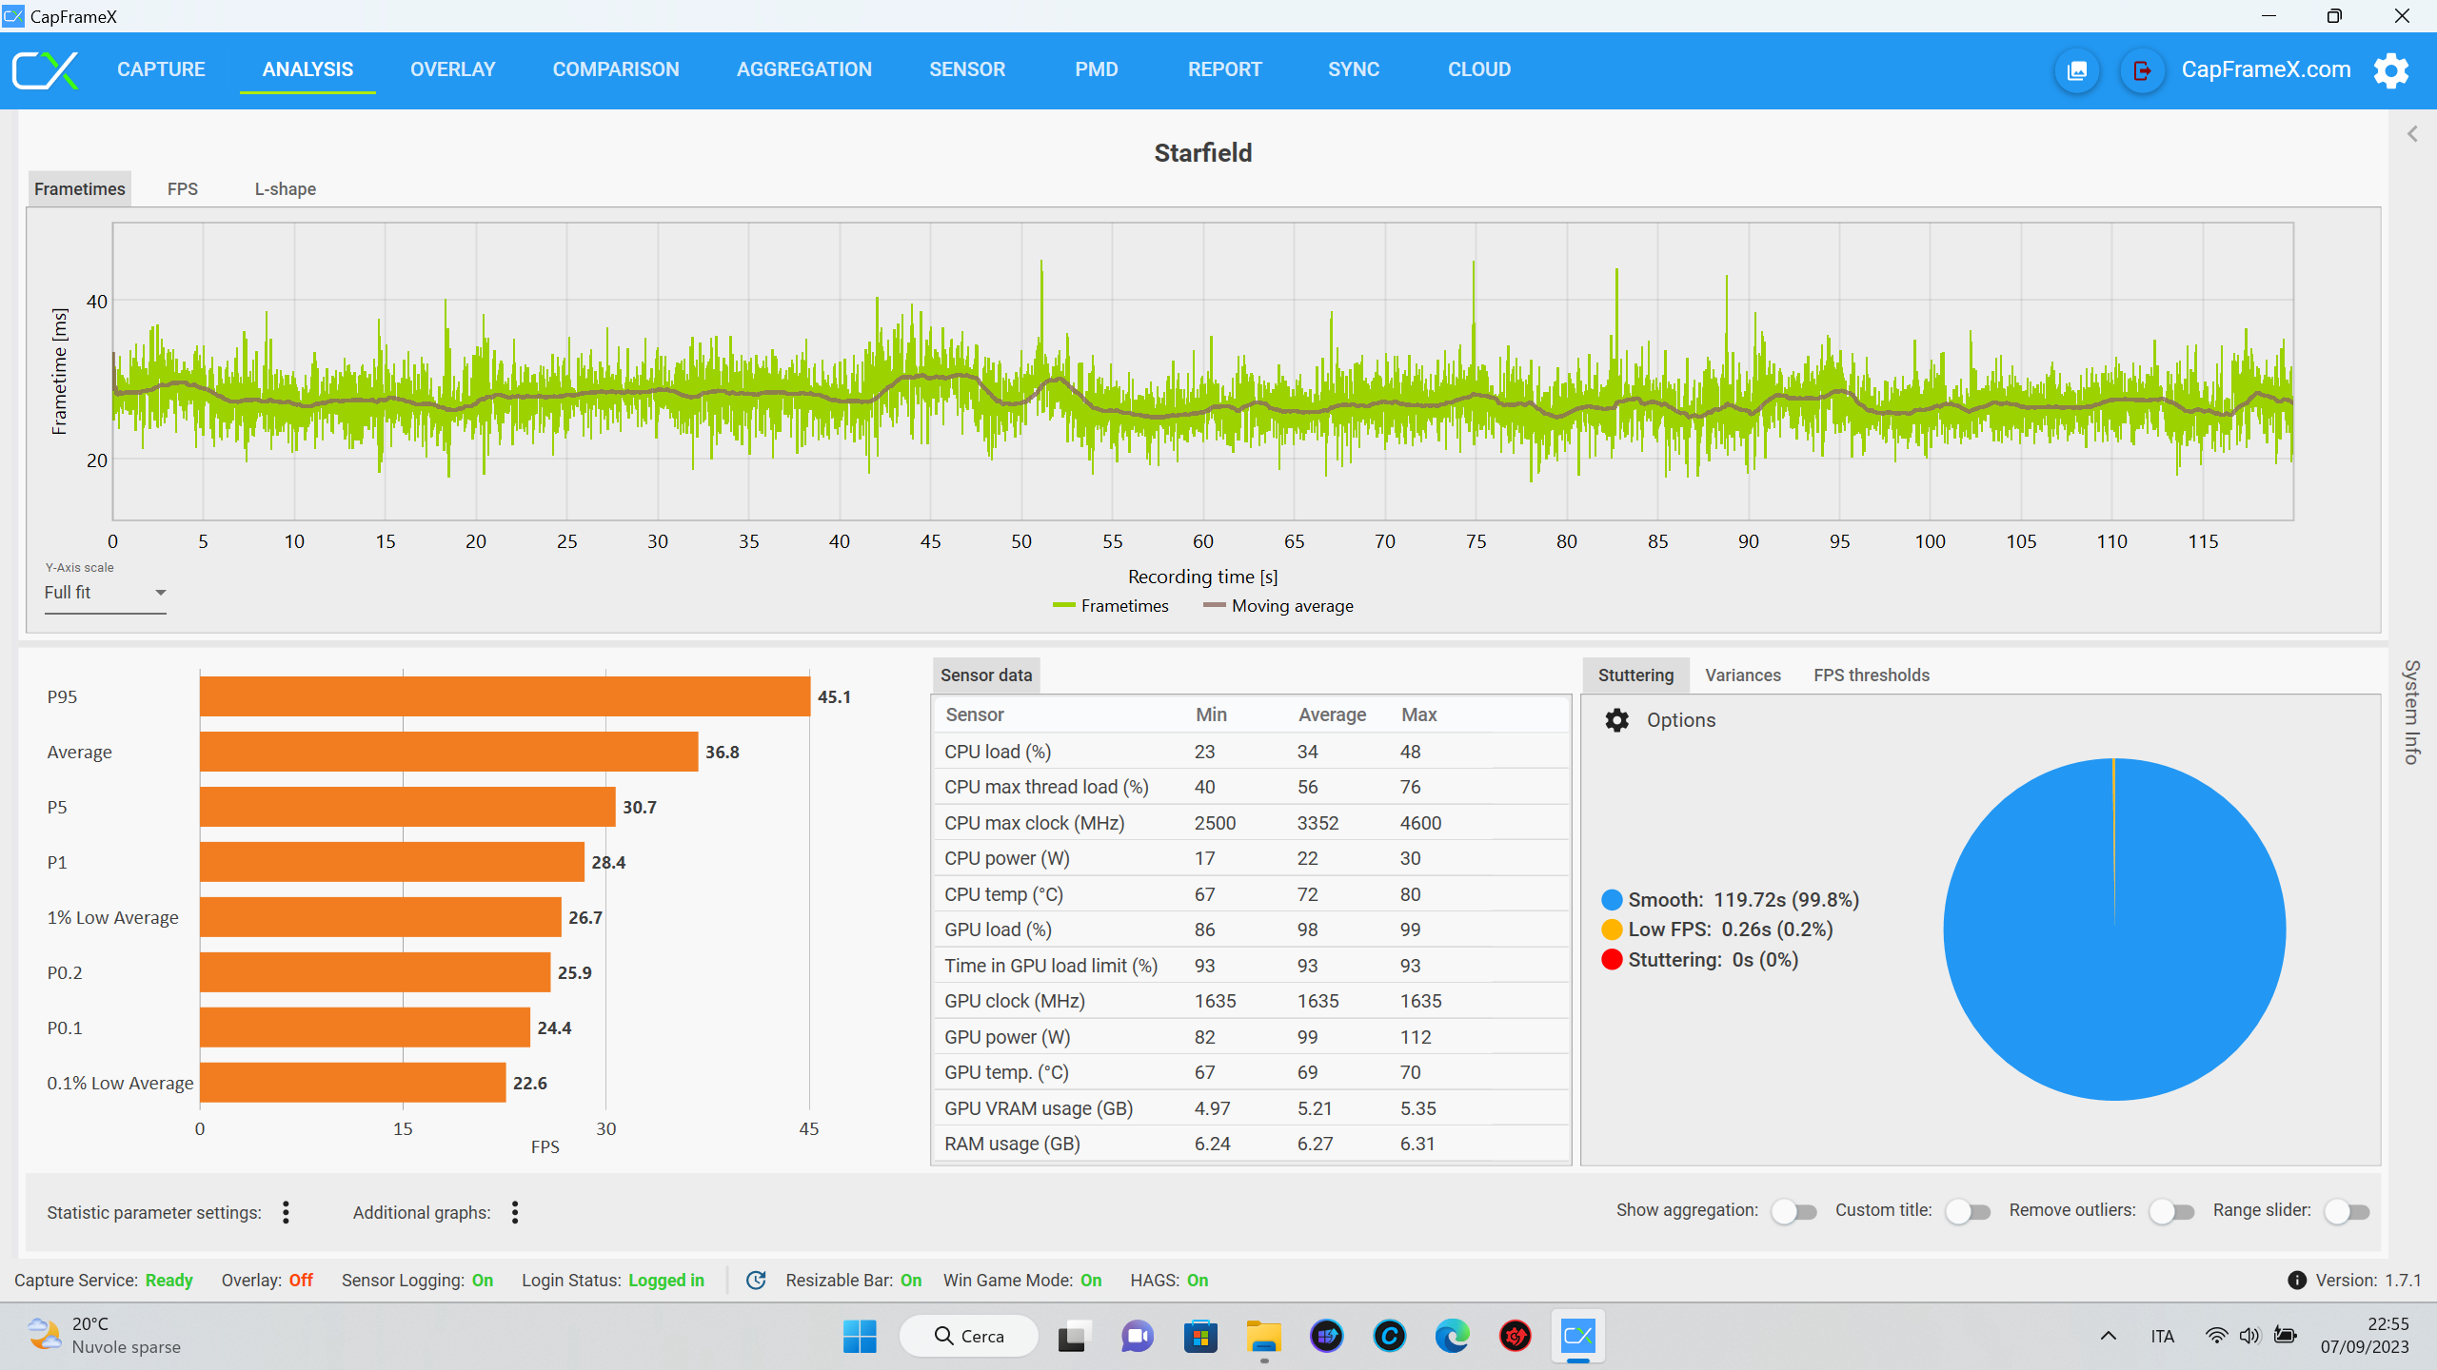This screenshot has width=2437, height=1370.
Task: Open Wi-Fi network tray icon
Action: (x=2216, y=1337)
